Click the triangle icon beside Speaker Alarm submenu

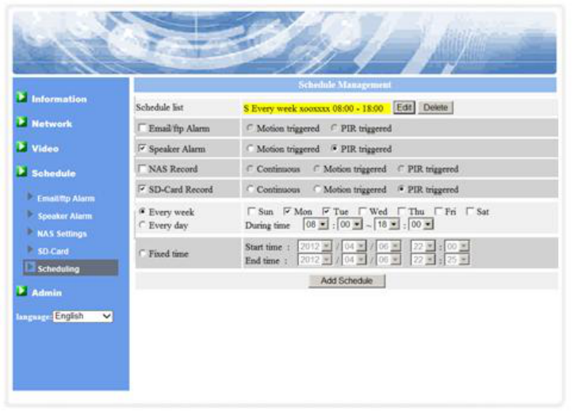pos(30,214)
